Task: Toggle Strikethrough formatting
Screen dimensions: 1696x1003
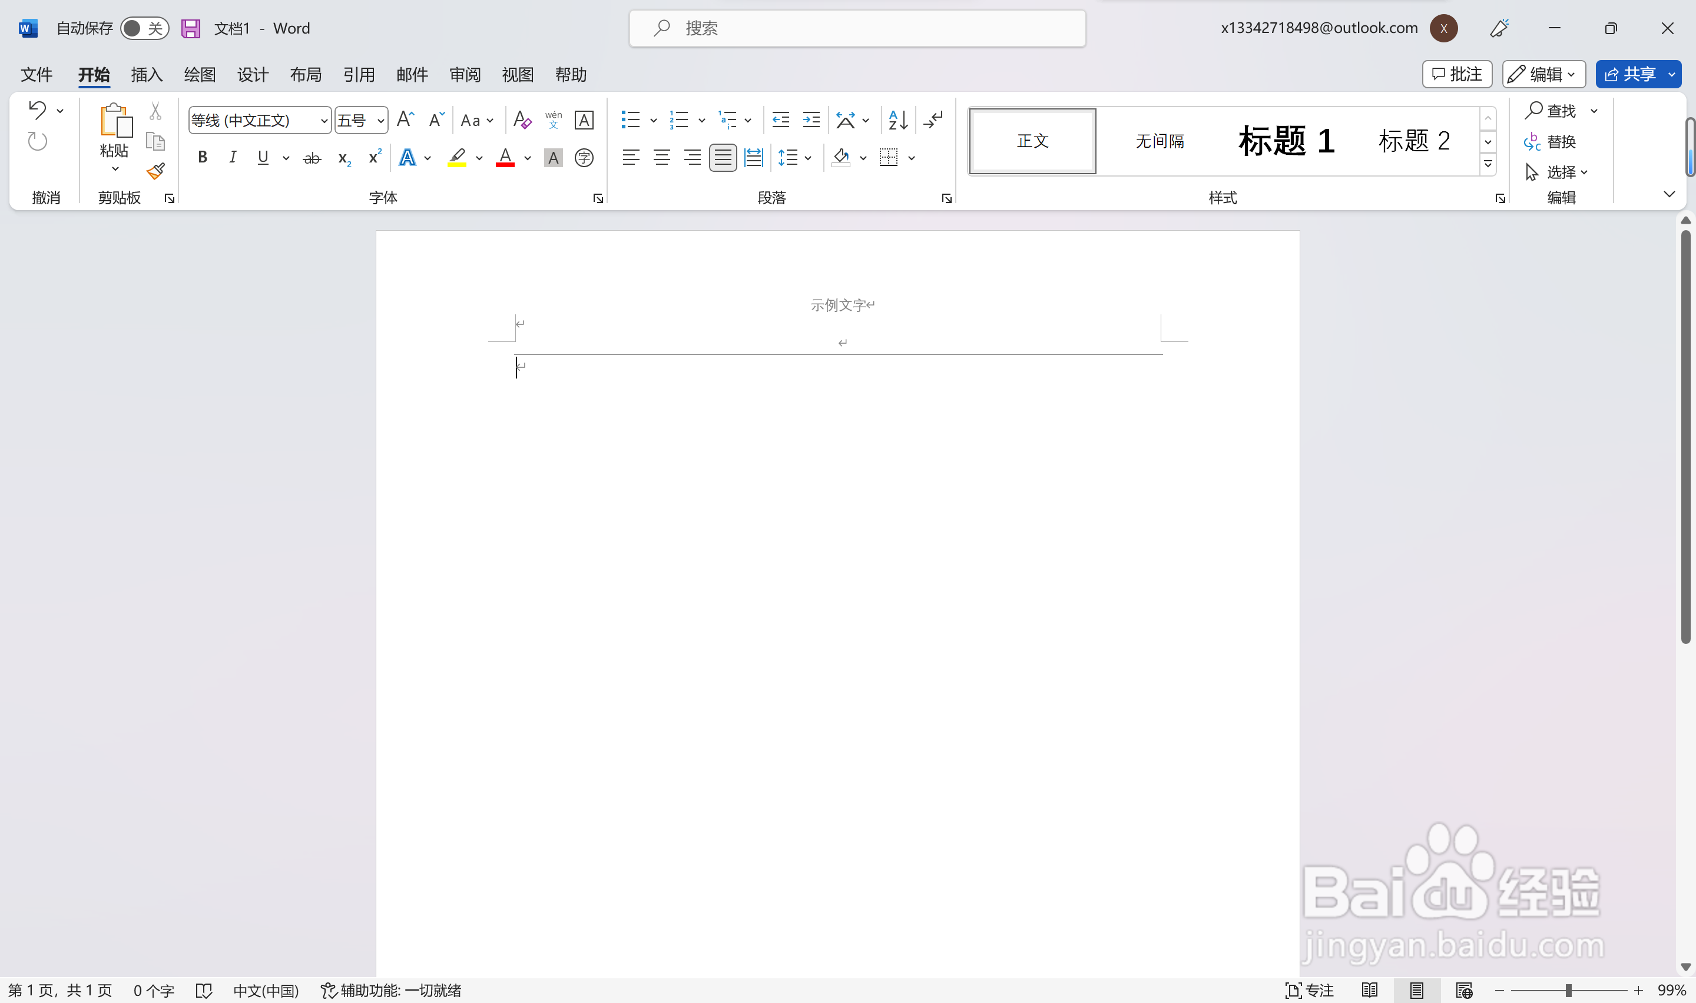Action: (312, 158)
